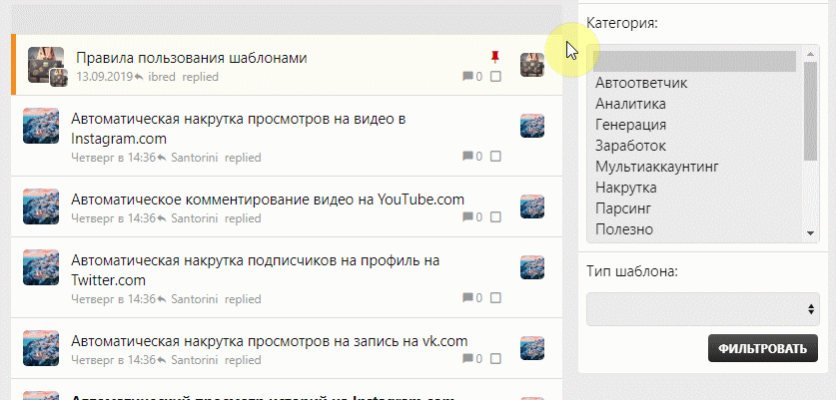
Task: Click the ФИЛЬТРОВАТЬ button
Action: [762, 348]
